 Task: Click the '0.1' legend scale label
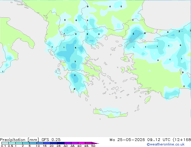3,146
